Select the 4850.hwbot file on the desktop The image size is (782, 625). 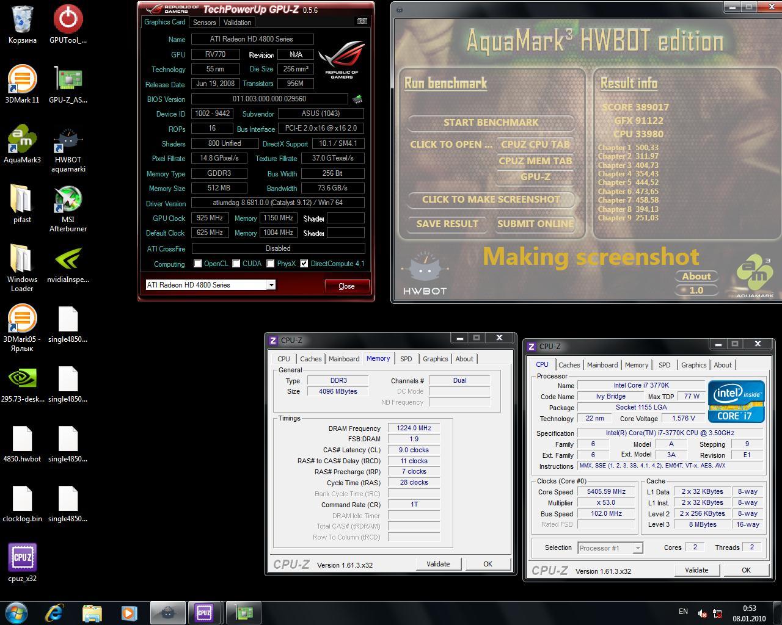[22, 444]
